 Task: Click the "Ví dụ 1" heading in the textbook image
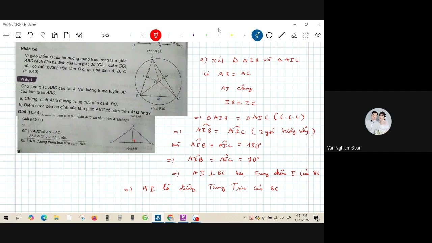[26, 79]
